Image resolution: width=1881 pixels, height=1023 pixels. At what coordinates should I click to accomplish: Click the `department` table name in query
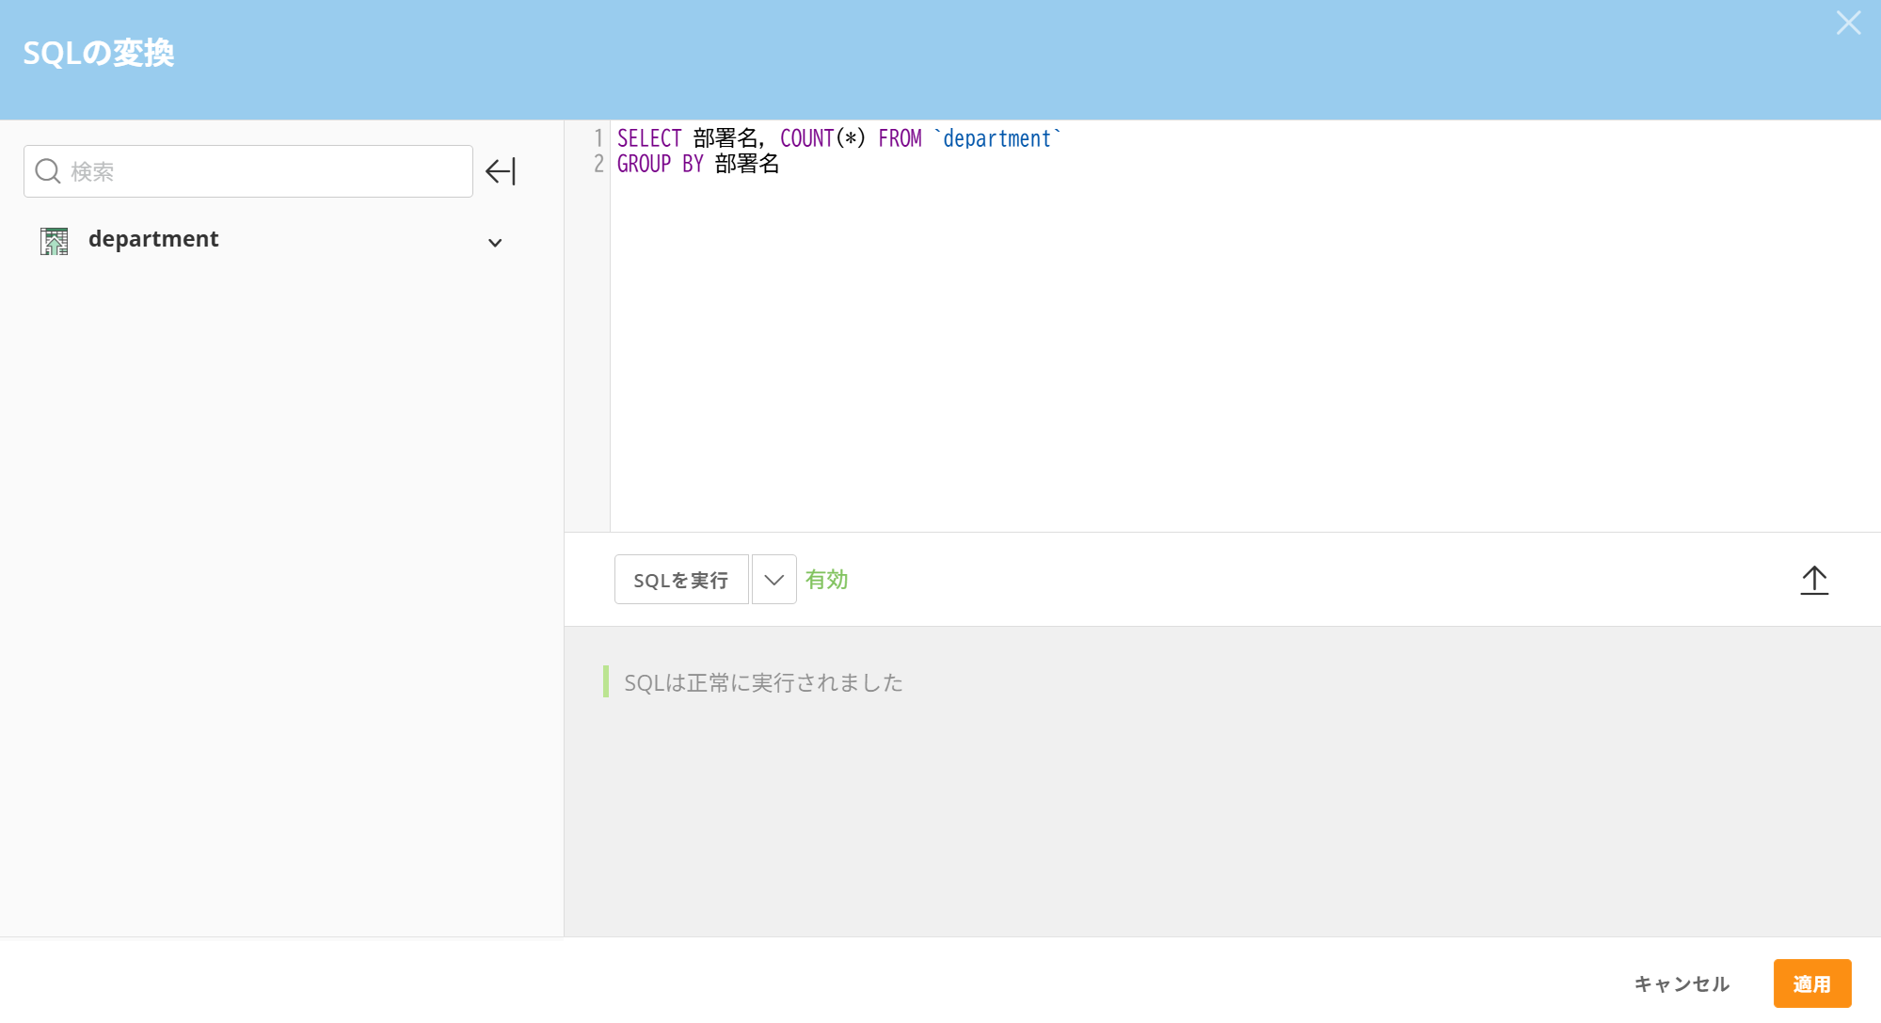point(996,138)
